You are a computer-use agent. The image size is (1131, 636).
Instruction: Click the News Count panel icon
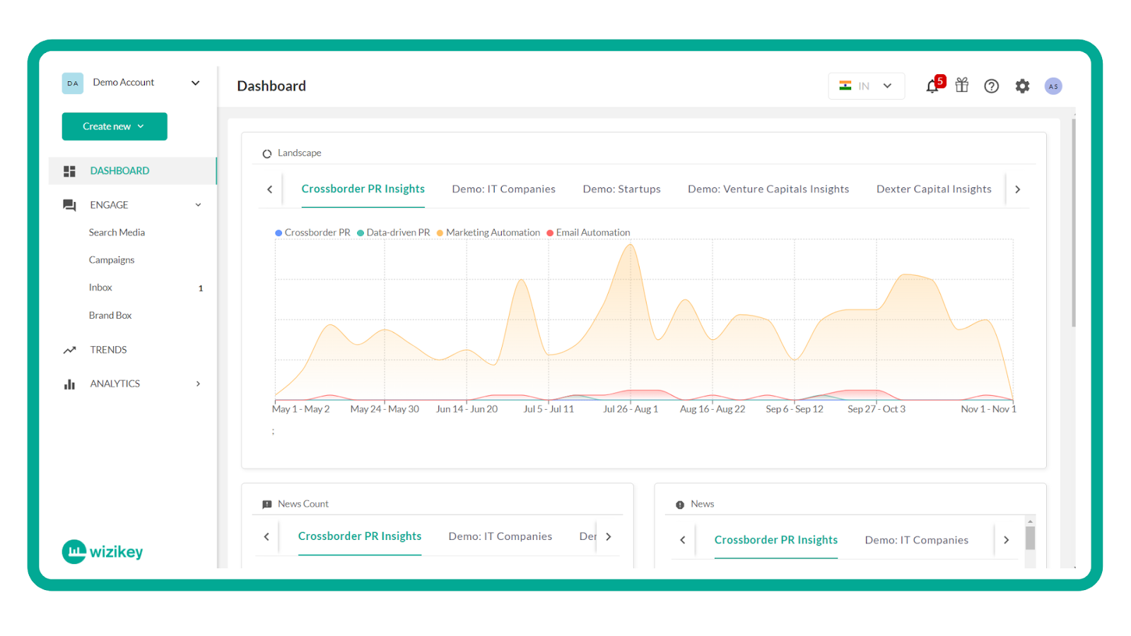pos(267,505)
